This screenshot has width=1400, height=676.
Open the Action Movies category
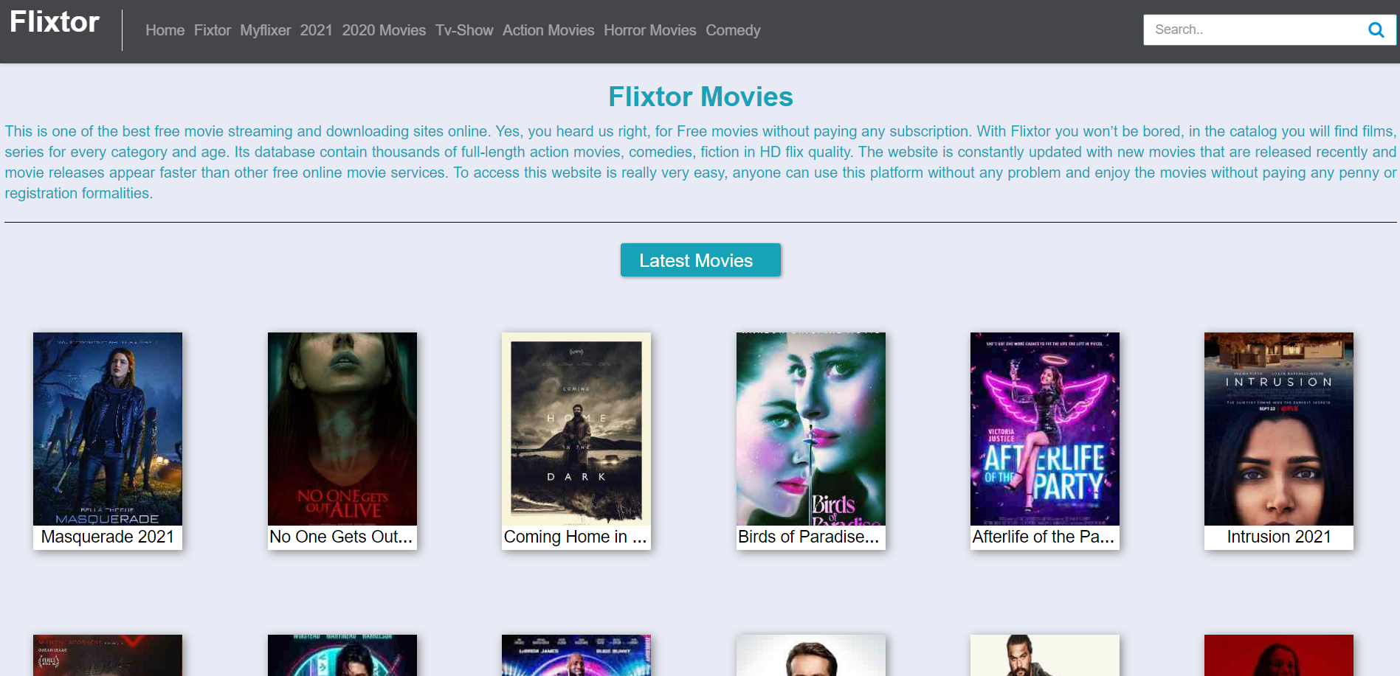[x=548, y=30]
